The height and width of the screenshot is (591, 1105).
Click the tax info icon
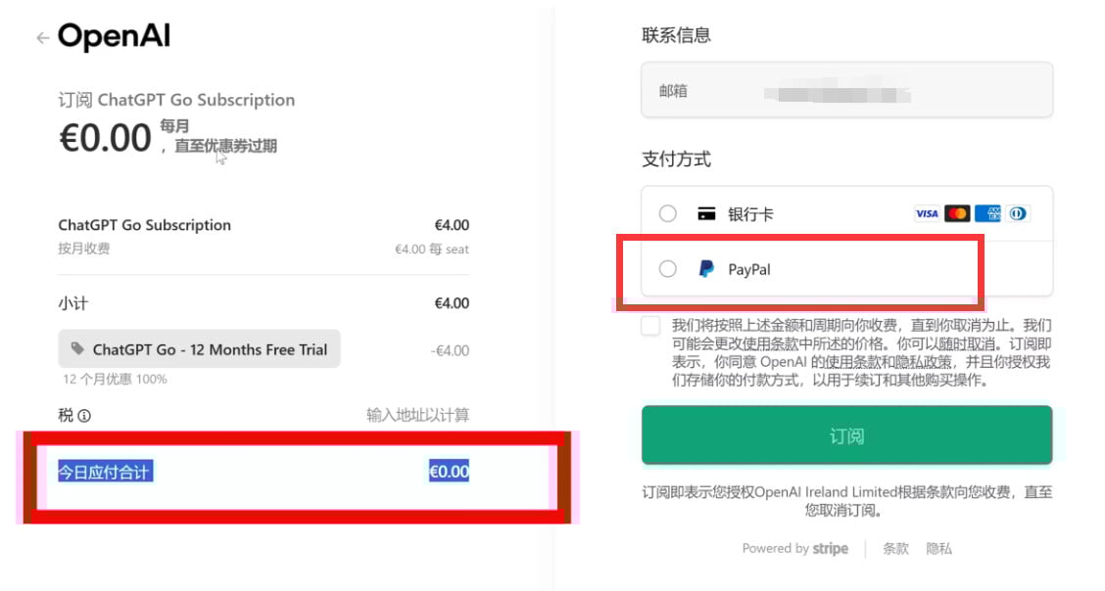click(x=84, y=416)
